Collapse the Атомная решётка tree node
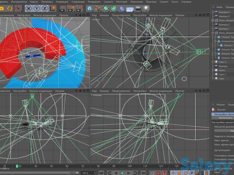Viewport: 234px width, 175px height. pos(216,41)
